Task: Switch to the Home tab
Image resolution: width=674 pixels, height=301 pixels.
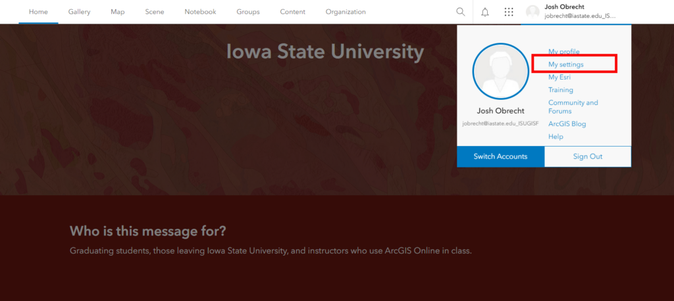Action: tap(38, 12)
